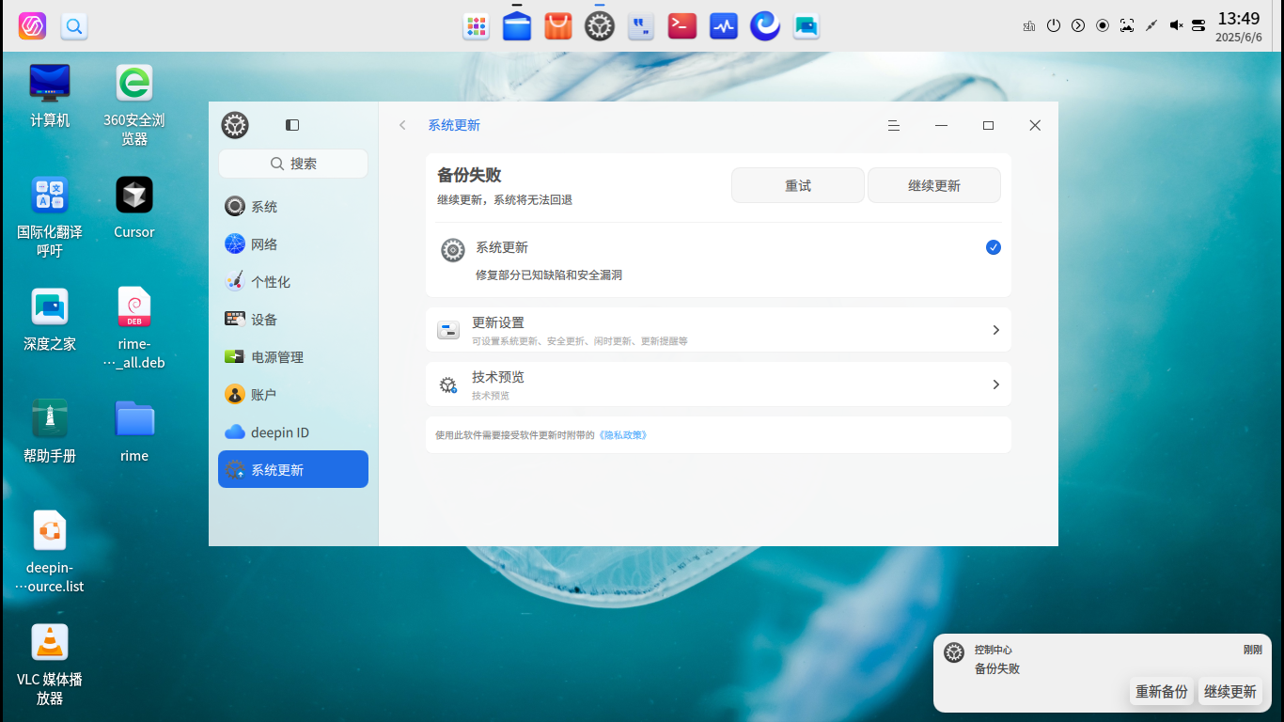
Task: Select 网络 in the sidebar
Action: pos(293,244)
